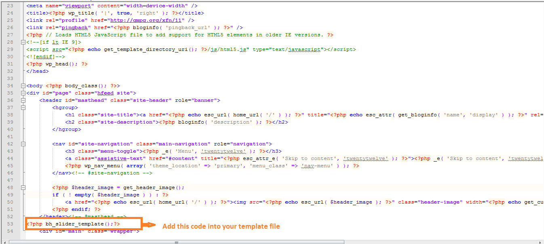Screen dimensions: 544x244
Task: Click line number 54 in the margin
Action: click(x=10, y=231)
